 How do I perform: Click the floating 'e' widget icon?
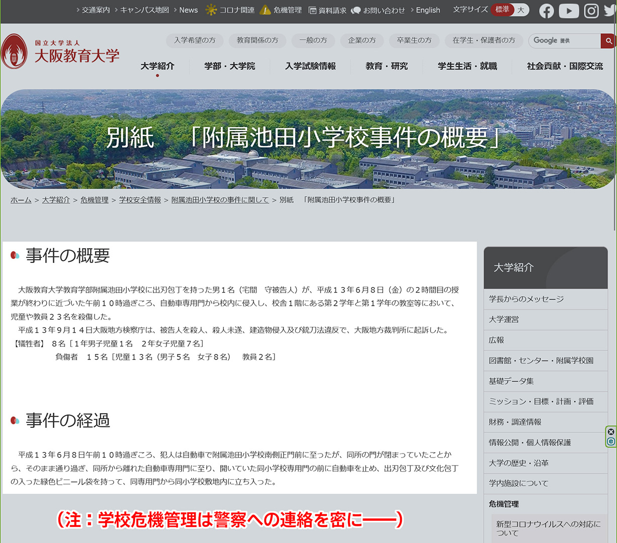click(611, 441)
